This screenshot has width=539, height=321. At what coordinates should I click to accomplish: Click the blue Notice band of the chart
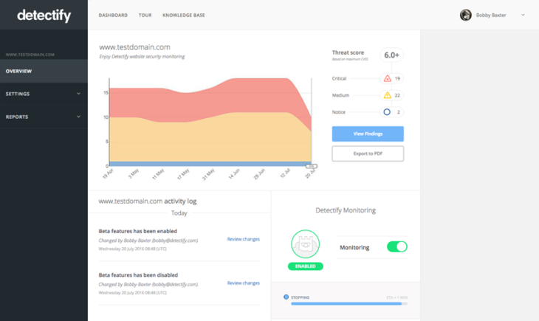(x=210, y=164)
